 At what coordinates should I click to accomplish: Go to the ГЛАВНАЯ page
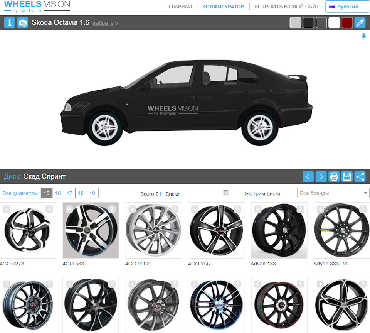point(180,7)
